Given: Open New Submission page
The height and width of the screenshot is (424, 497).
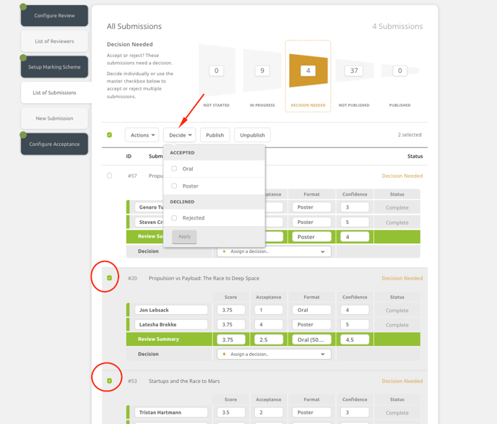Looking at the screenshot, I should point(54,118).
